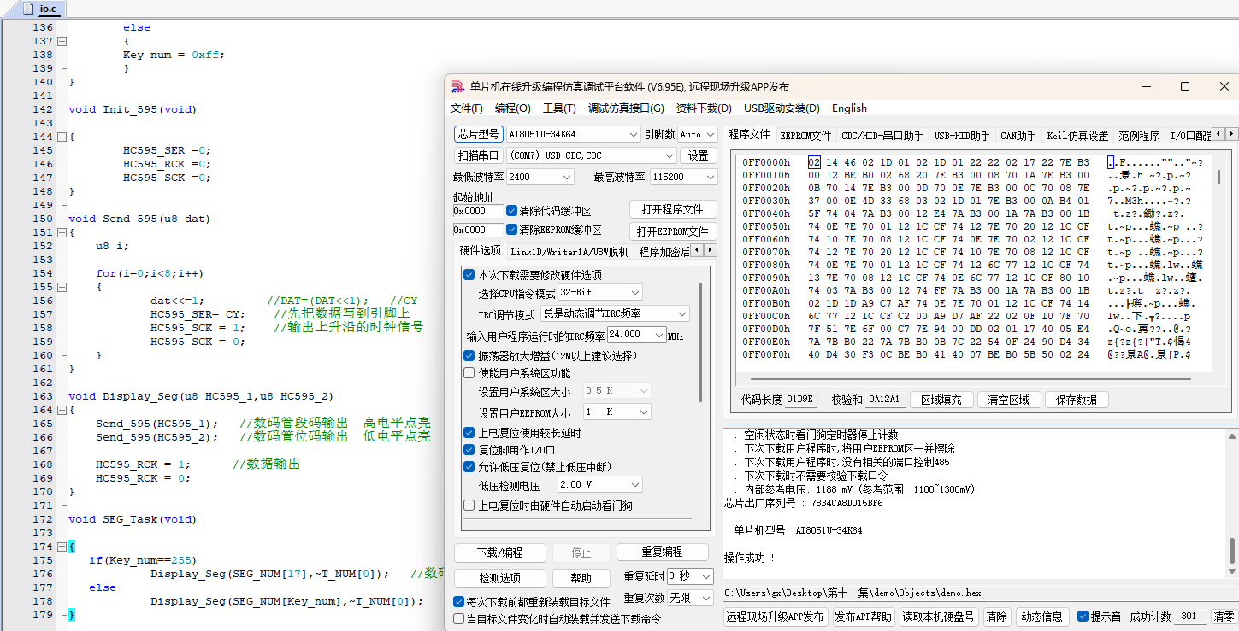This screenshot has height=631, width=1239.
Task: Switch to the Keil仿真设置 tab
Action: click(1077, 135)
